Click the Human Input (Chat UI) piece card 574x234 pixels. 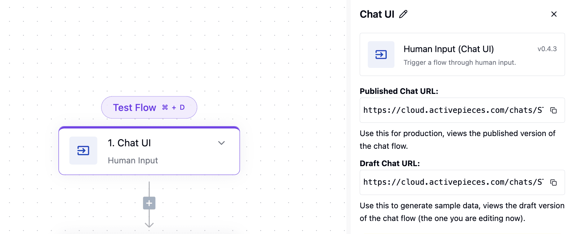(462, 55)
